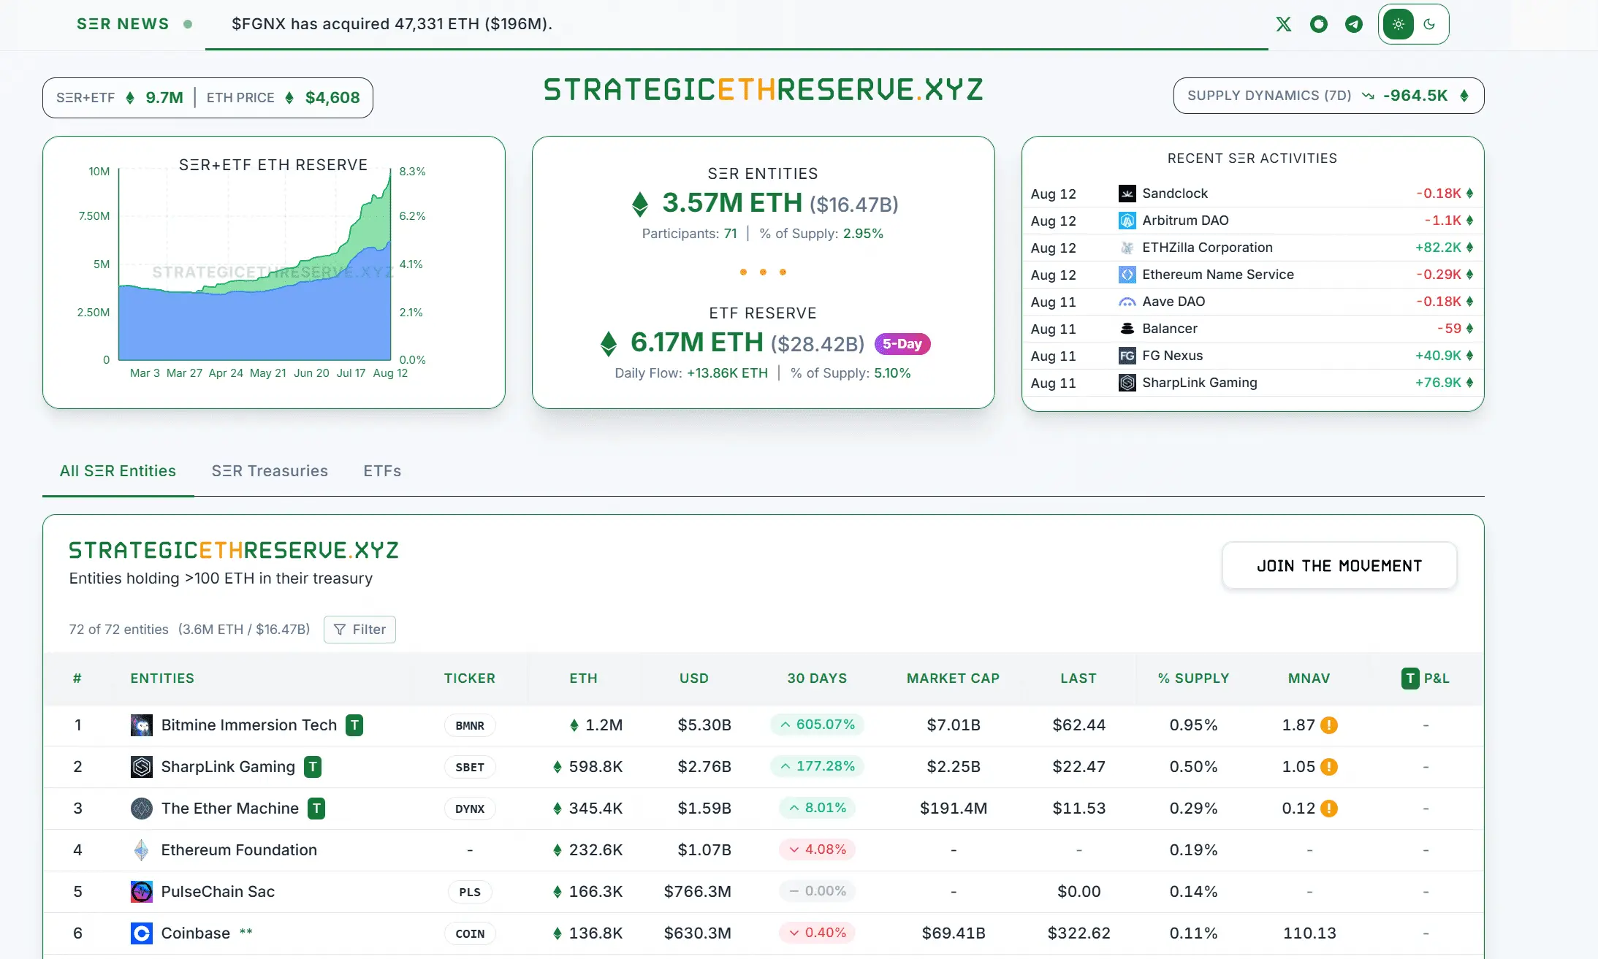The height and width of the screenshot is (959, 1598).
Task: Click the ETH PRICE $4,608 value
Action: (332, 98)
